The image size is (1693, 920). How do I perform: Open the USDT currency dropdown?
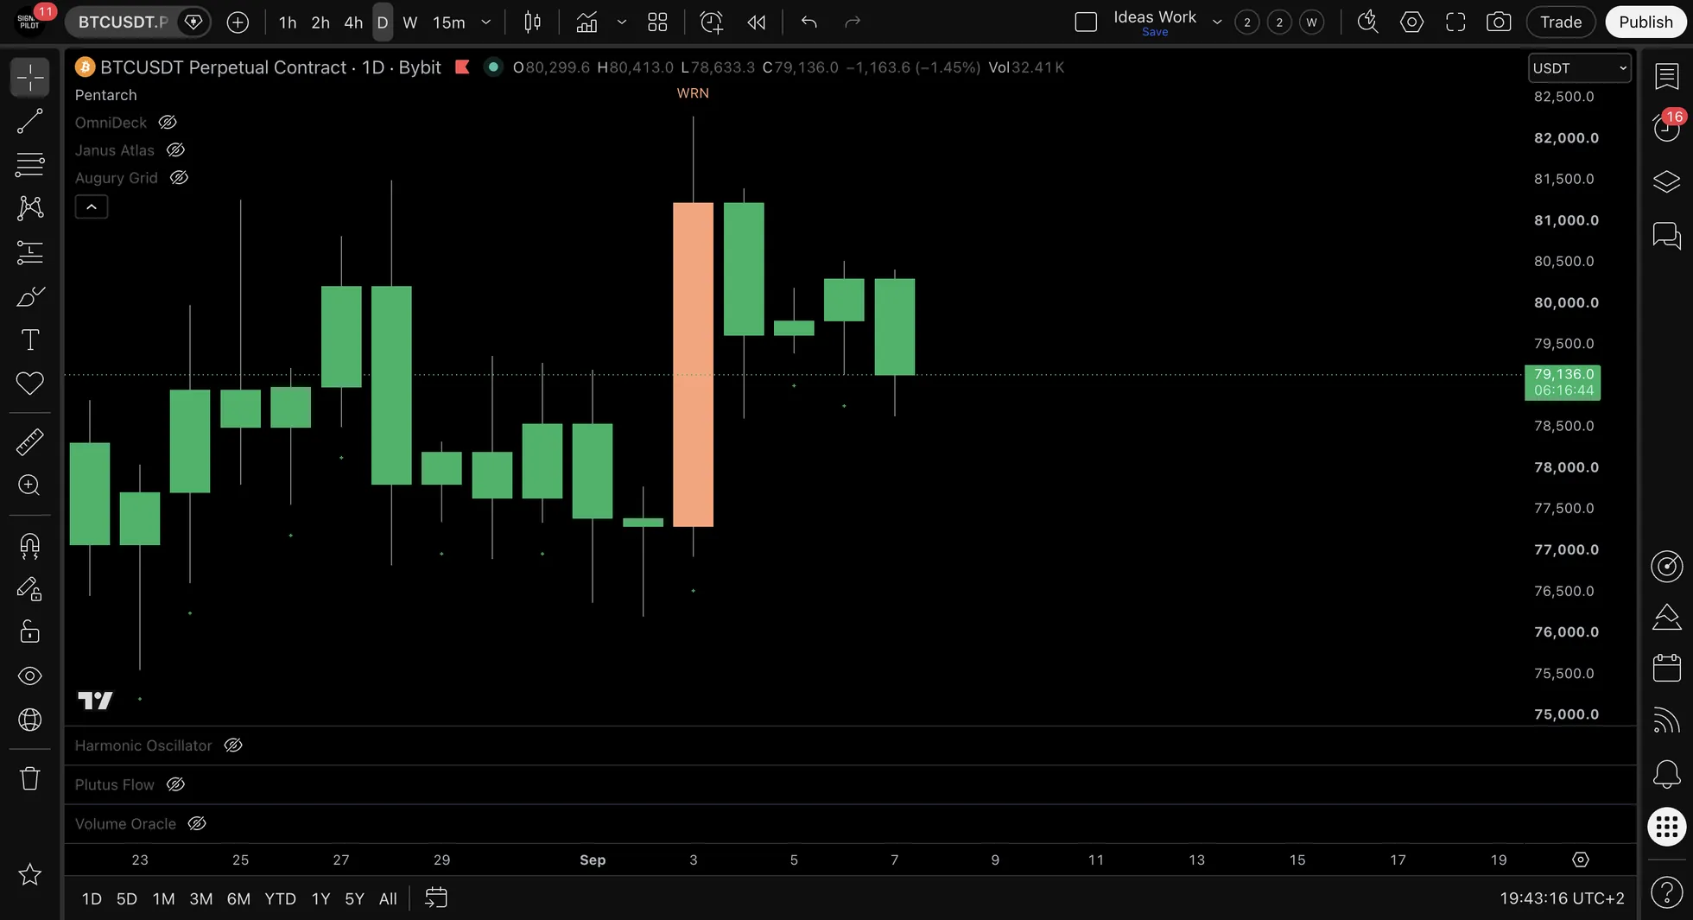tap(1580, 68)
